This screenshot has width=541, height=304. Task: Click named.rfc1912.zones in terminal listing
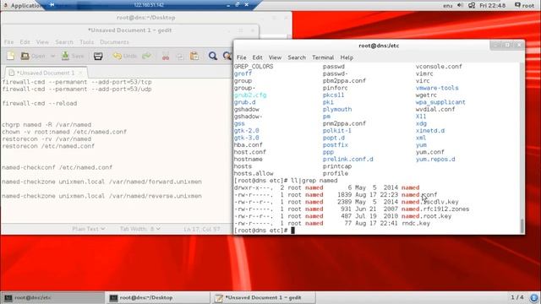click(x=435, y=209)
